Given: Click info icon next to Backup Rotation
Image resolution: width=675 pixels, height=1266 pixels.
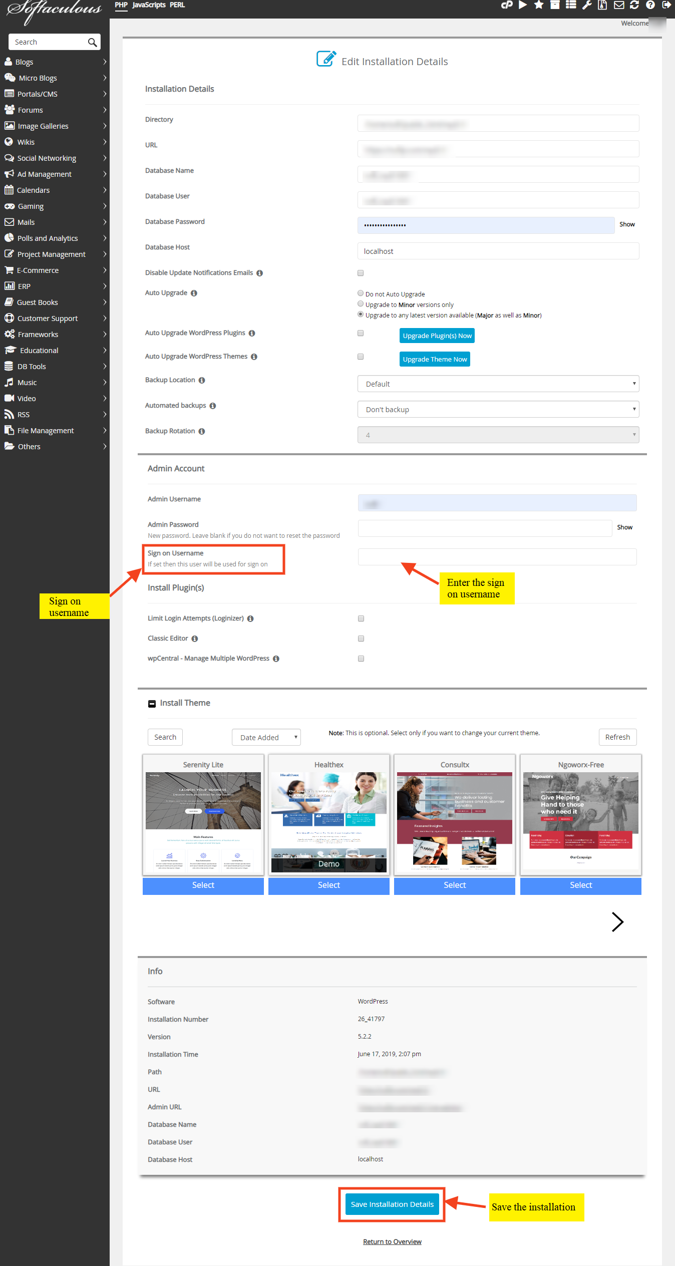Looking at the screenshot, I should coord(202,431).
